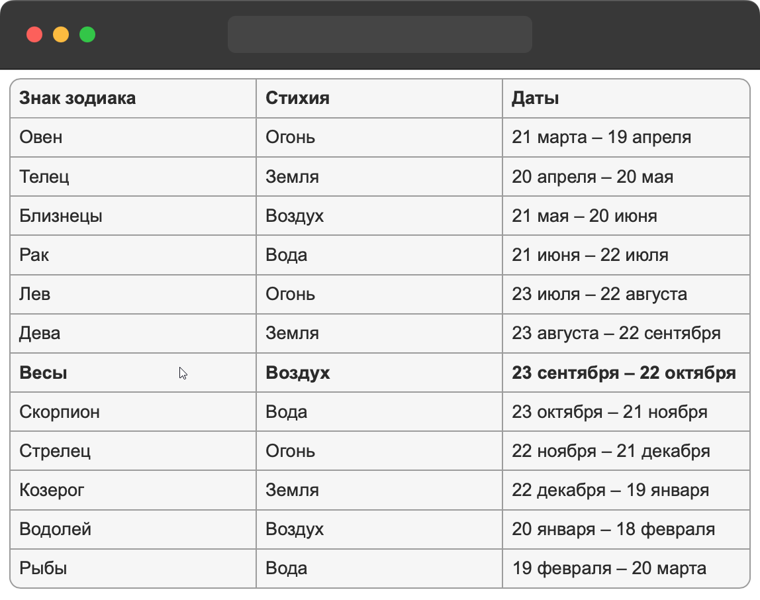Select the "Лев" zodiac cell
The image size is (760, 600).
tap(35, 294)
